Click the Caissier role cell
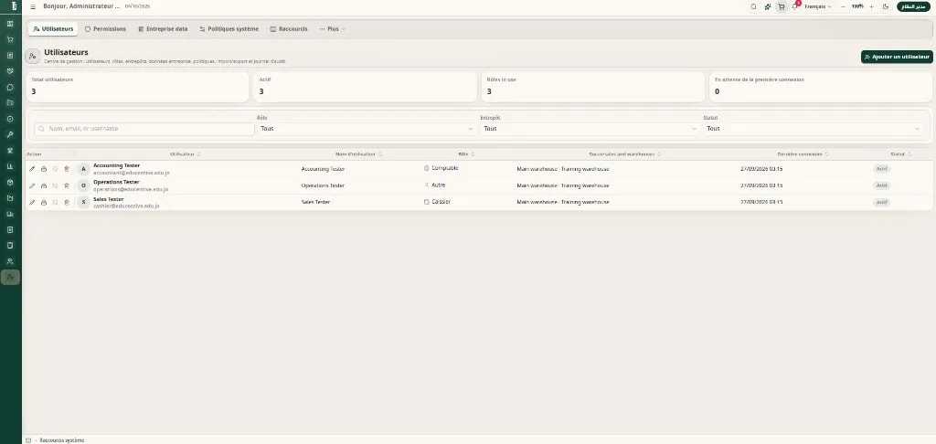The height and width of the screenshot is (444, 936). point(437,202)
